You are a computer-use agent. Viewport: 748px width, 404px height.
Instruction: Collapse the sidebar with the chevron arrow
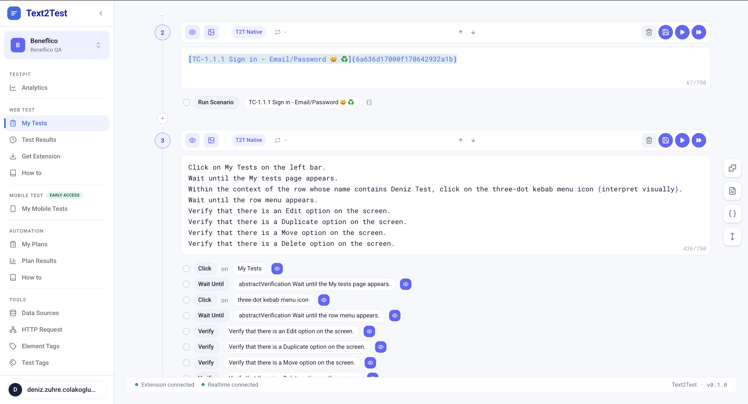click(x=101, y=13)
